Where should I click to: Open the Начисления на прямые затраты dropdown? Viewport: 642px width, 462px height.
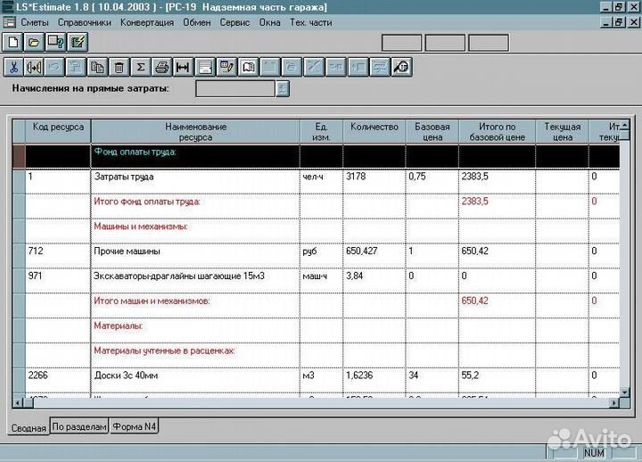pos(282,88)
